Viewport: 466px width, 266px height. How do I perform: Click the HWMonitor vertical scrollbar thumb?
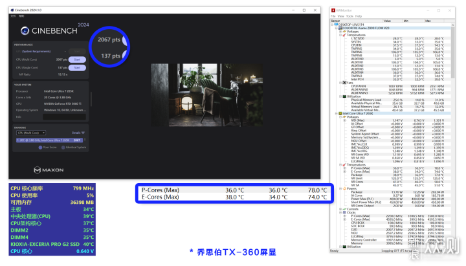[452, 52]
